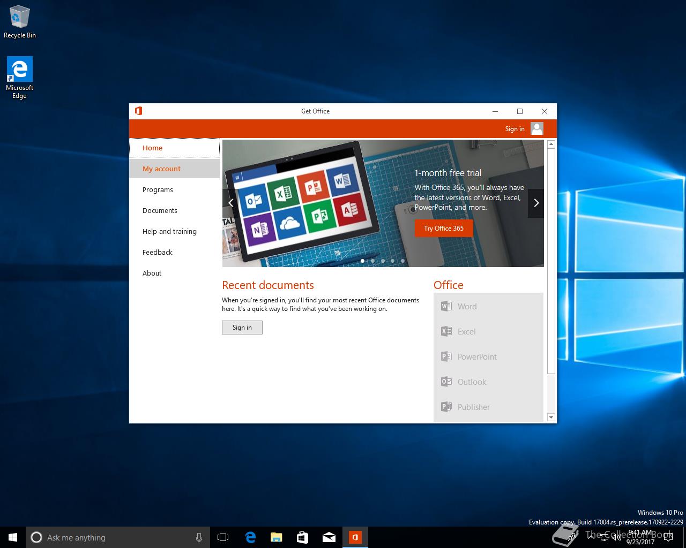Click the Excel icon in Office list
This screenshot has width=686, height=548.
[x=446, y=331]
